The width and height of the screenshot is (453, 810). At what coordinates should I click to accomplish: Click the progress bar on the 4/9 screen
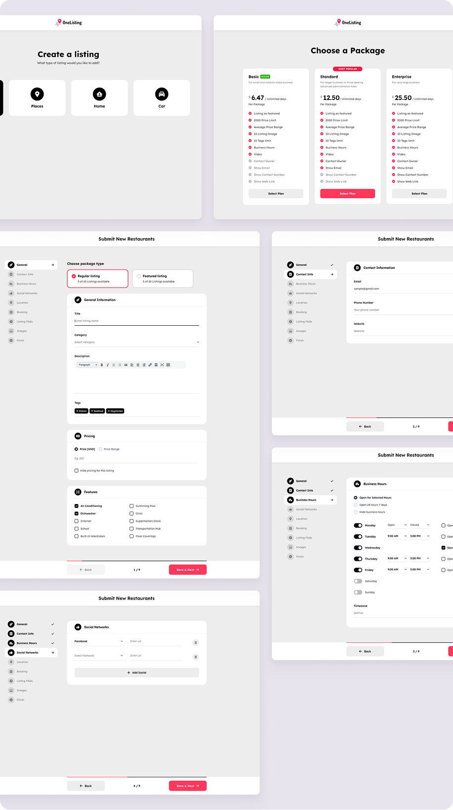coord(137,777)
